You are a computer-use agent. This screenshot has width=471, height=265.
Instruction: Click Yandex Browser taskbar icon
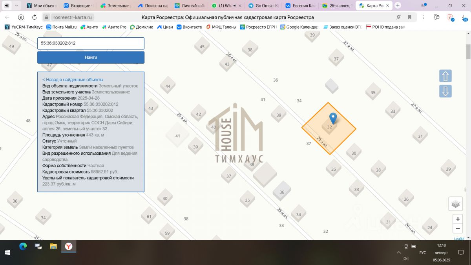click(69, 246)
